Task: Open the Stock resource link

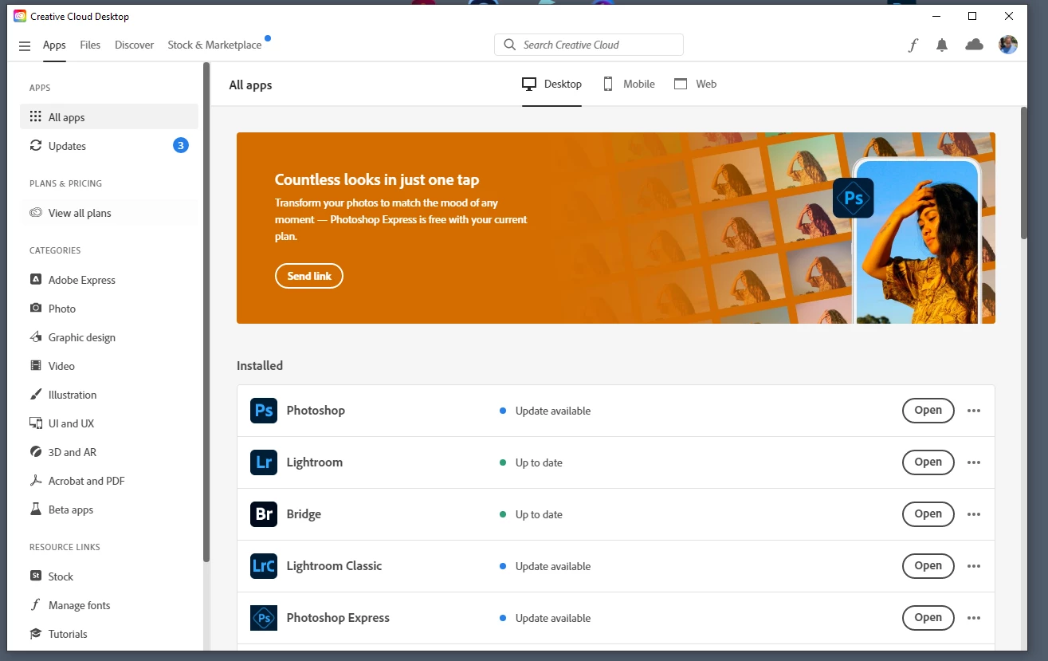Action: point(109,576)
